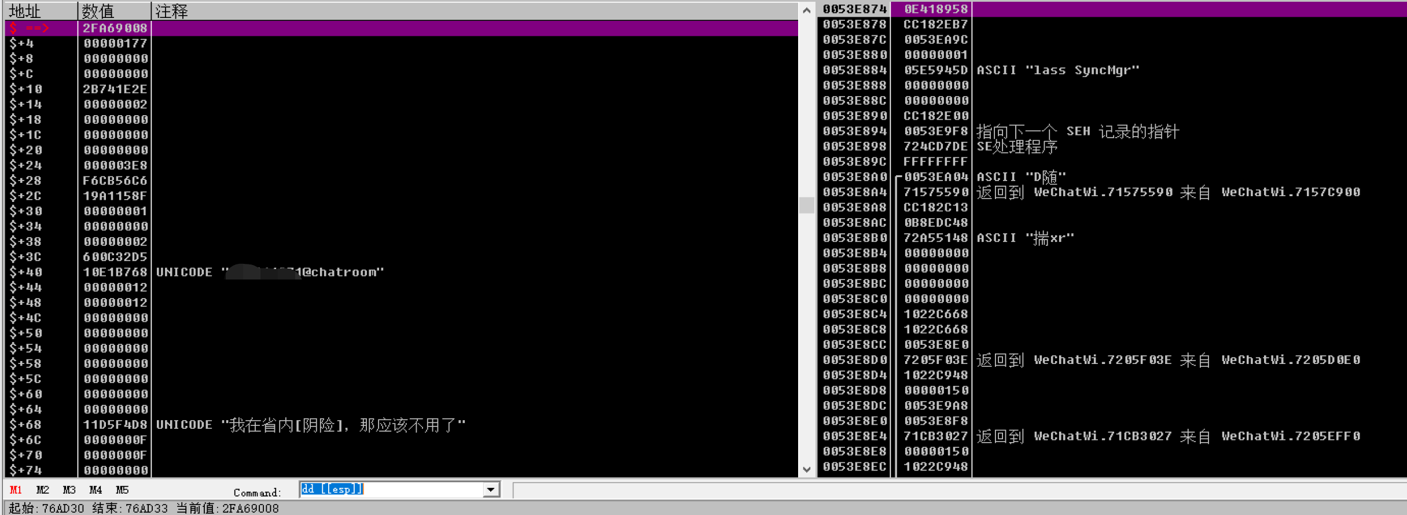The width and height of the screenshot is (1407, 515).
Task: Select the $+74 address label
Action: 25,470
